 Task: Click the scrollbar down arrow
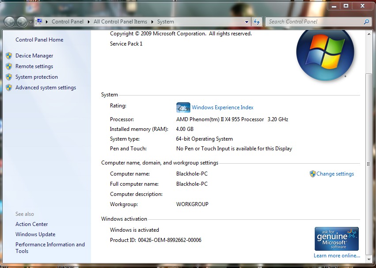pos(369,259)
